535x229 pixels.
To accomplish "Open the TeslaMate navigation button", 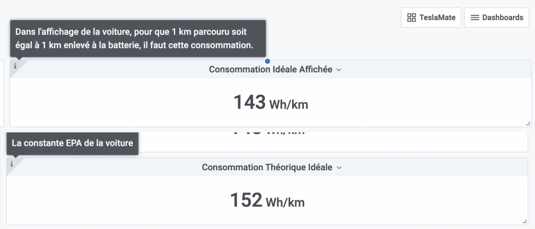I will [431, 18].
